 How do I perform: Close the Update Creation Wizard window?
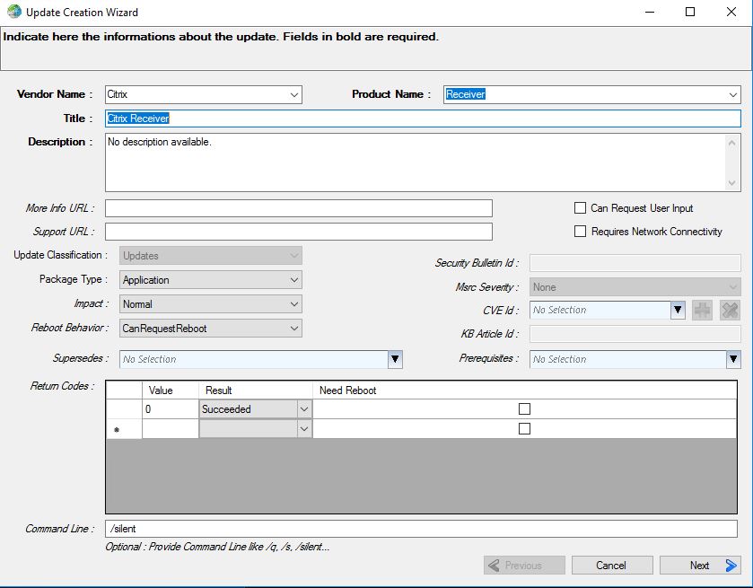pyautogui.click(x=731, y=12)
